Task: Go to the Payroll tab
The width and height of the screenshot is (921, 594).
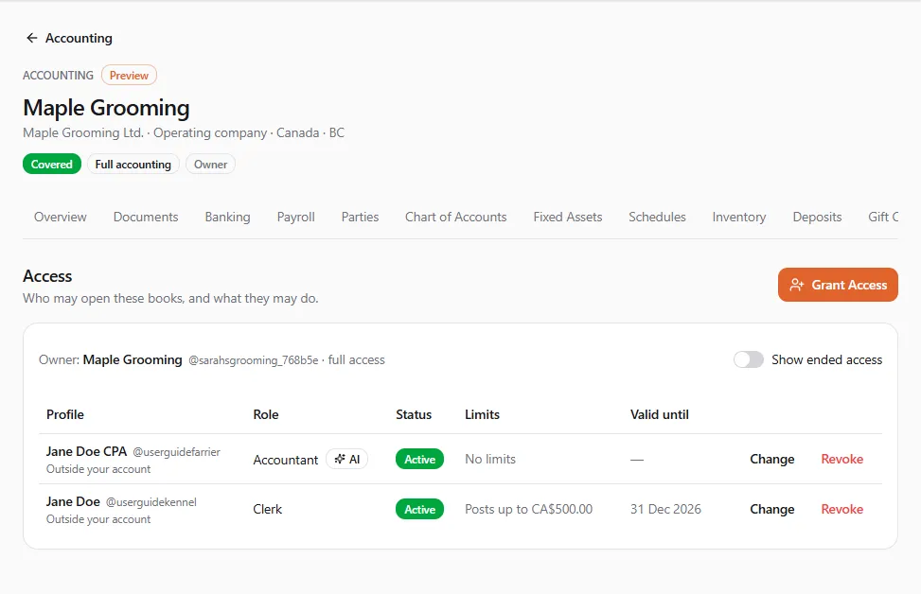Action: tap(296, 218)
